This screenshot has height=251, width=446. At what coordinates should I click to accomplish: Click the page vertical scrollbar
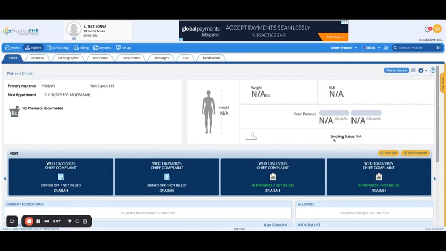click(438, 114)
